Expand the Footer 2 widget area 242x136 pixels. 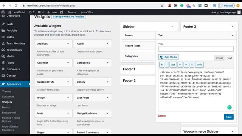(138, 80)
